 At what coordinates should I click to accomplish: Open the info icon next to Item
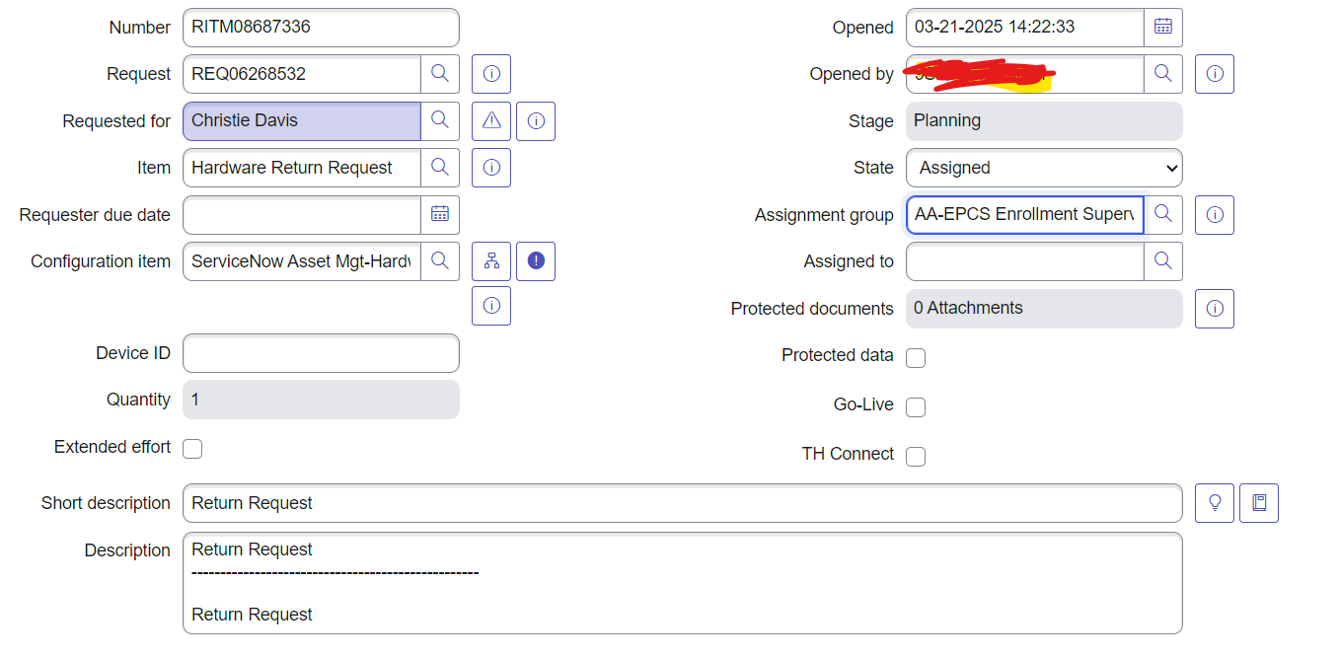coord(491,168)
